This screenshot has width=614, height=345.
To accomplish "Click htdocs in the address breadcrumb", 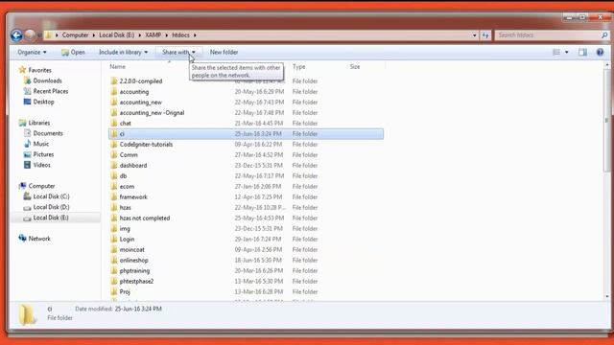I will (x=181, y=35).
